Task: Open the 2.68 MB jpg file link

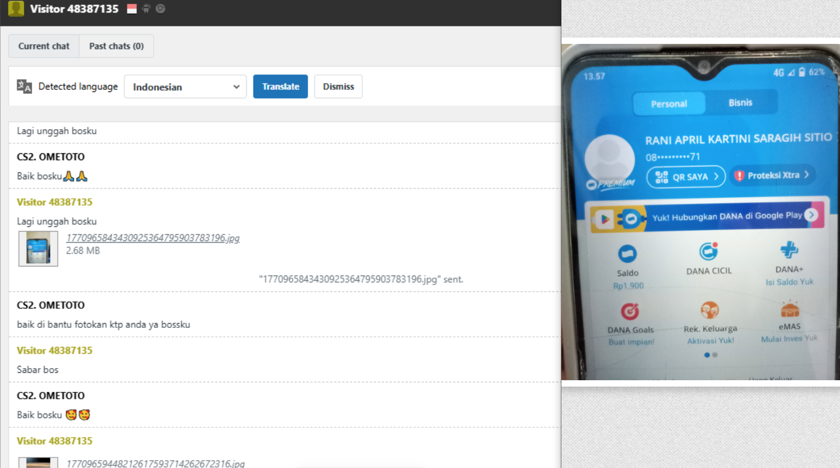Action: click(153, 238)
